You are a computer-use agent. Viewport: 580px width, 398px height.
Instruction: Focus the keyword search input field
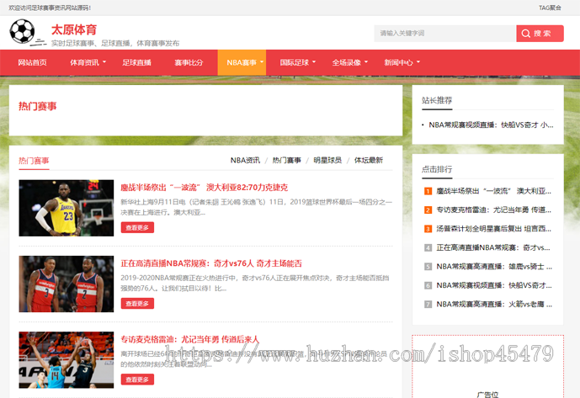pos(445,34)
